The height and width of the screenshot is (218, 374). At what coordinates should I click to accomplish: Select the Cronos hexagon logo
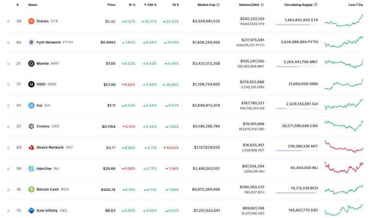tap(31, 126)
